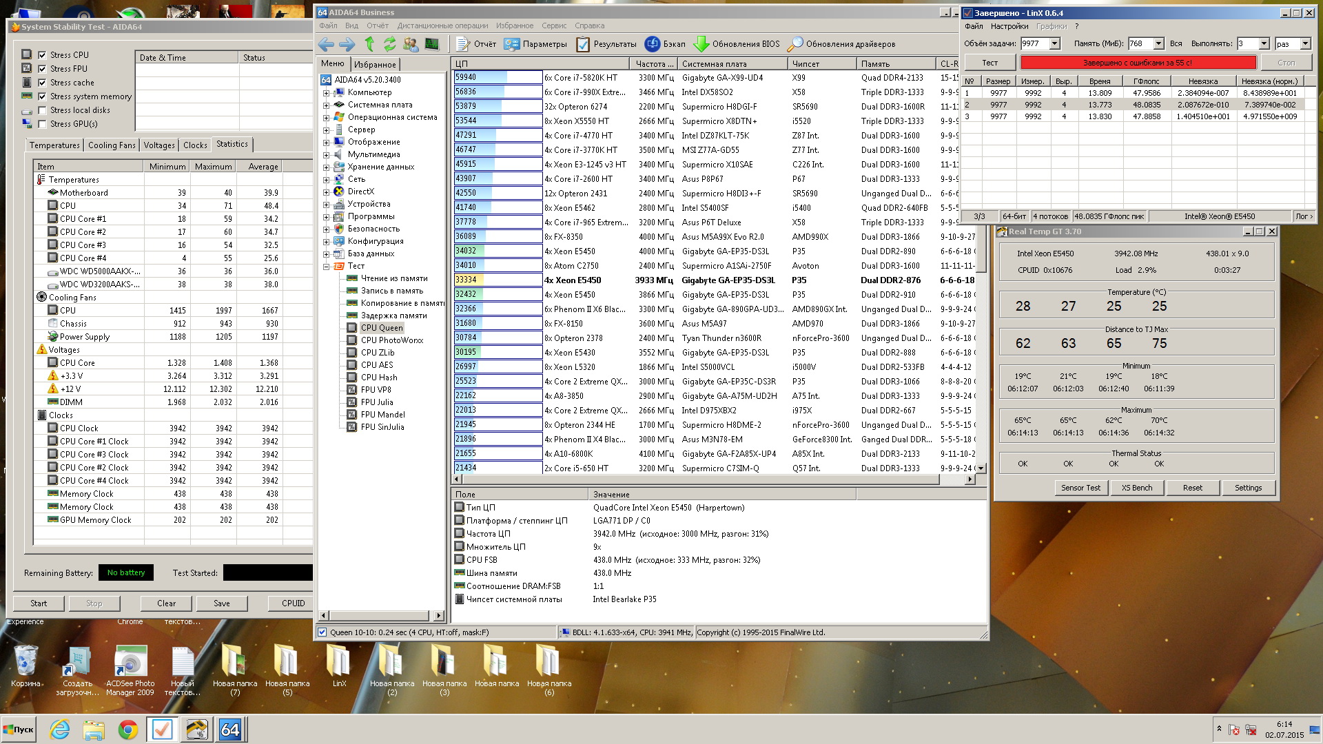Toggle the Stress FPU checkbox
The height and width of the screenshot is (744, 1323).
tap(42, 69)
